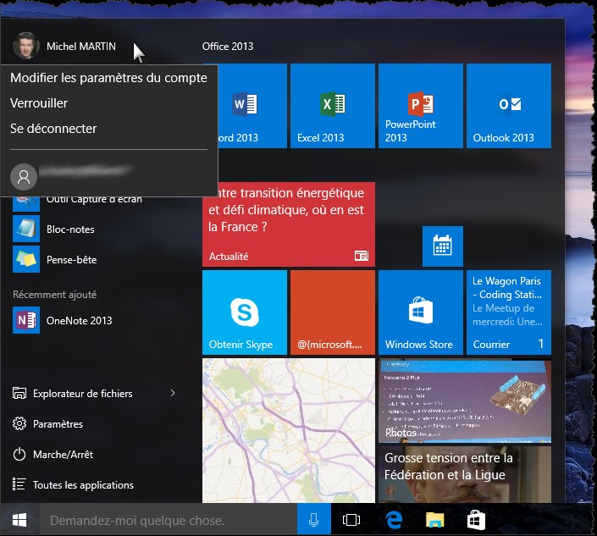Viewport: 597px width, 536px height.
Task: Click the Demandez-moi quelque chose search box
Action: pos(169,520)
